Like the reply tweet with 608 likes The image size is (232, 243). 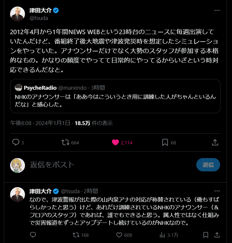[119, 235]
